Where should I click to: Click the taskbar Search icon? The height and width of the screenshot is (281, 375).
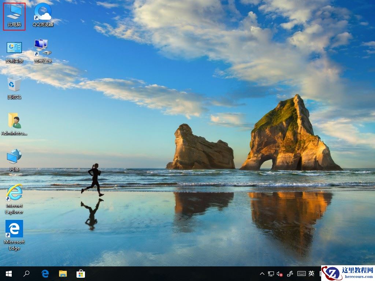(x=26, y=273)
